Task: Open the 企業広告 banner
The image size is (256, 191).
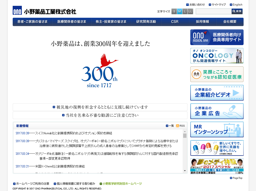Action: (x=217, y=111)
